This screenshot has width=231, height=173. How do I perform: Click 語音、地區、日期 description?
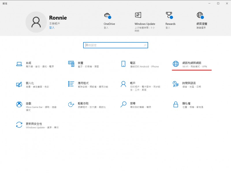[x=192, y=87]
